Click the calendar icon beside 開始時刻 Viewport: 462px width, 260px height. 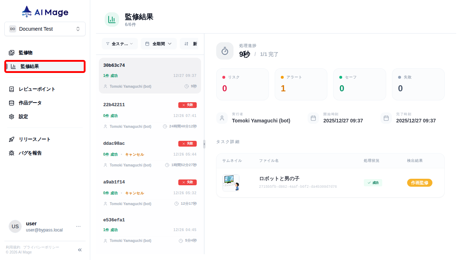313,118
